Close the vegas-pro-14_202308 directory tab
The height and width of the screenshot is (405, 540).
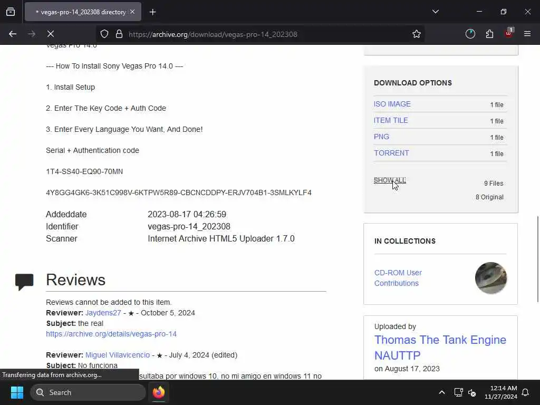(132, 12)
